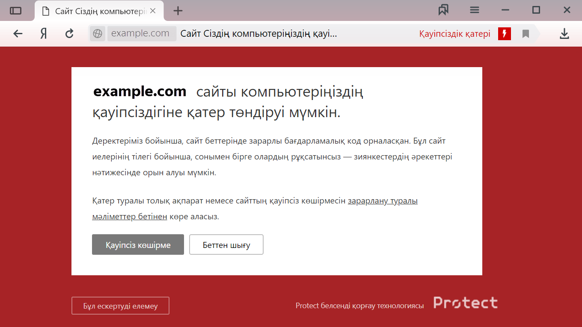The height and width of the screenshot is (327, 582).
Task: Open the bookmarks manager icon
Action: (443, 10)
